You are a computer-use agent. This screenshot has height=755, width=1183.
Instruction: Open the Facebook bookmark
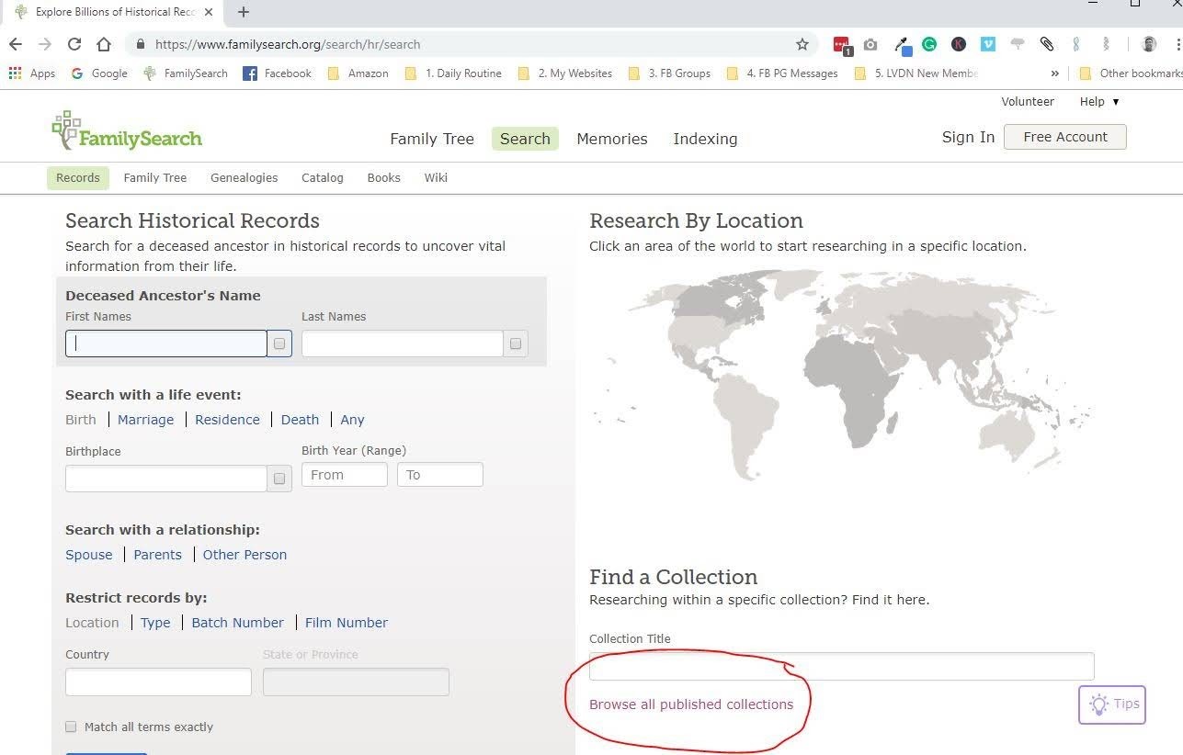[277, 73]
